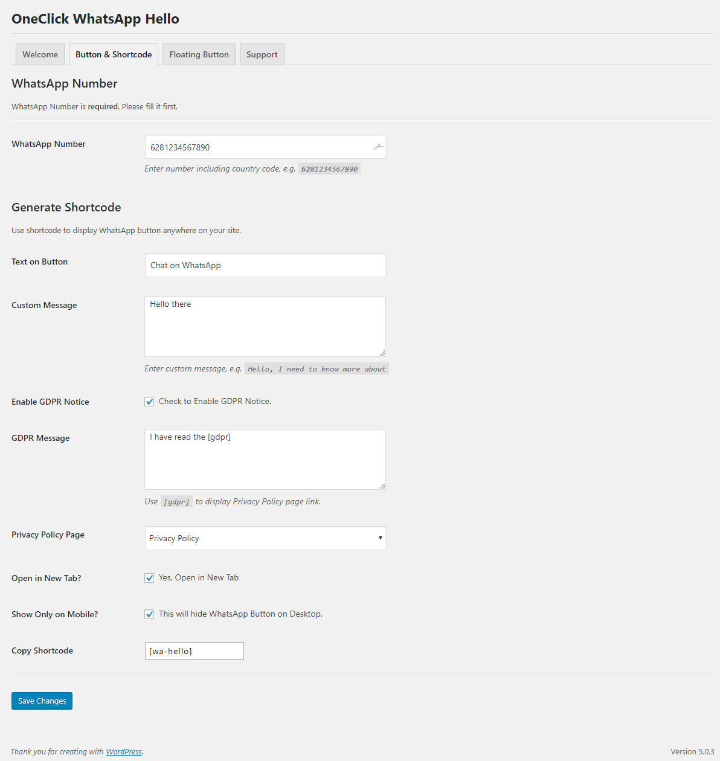Screen dimensions: 720x761
Task: Toggle the Open in New Tab checkbox
Action: 149,578
